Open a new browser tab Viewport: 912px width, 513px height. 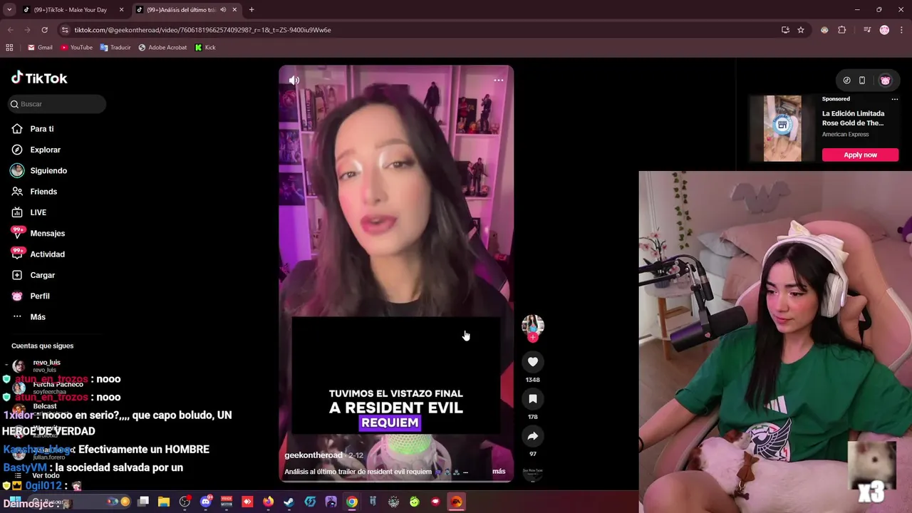click(x=252, y=10)
